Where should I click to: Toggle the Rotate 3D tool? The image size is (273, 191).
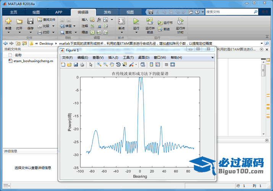tap(118, 65)
